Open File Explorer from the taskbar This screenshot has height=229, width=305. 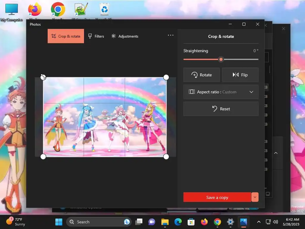pos(165,222)
